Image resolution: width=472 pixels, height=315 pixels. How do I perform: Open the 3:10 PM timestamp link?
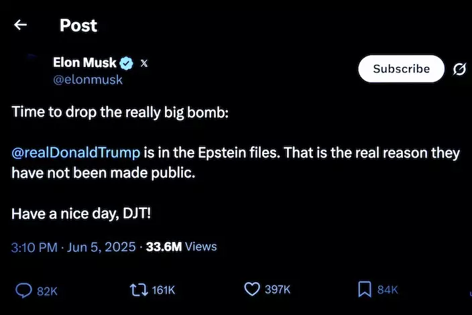(34, 247)
